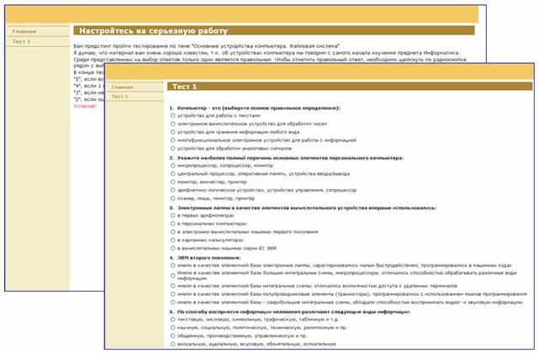Choose "центральный процессор, оперативная память, устройства ввода/вывода"

click(173, 174)
